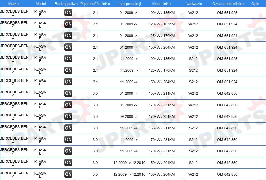The height and width of the screenshot is (180, 266).
Task: Select ON icon beside 125kW W212 row
Action: (68, 35)
